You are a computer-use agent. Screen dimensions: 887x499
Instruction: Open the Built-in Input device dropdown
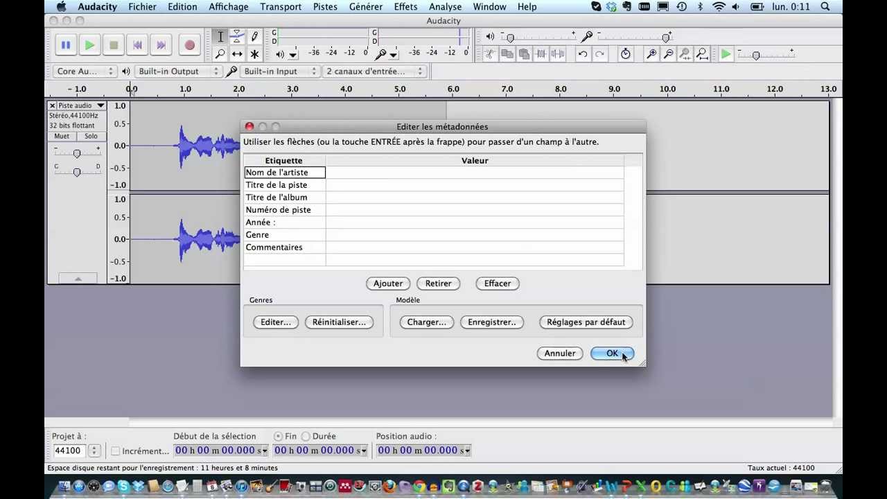280,71
